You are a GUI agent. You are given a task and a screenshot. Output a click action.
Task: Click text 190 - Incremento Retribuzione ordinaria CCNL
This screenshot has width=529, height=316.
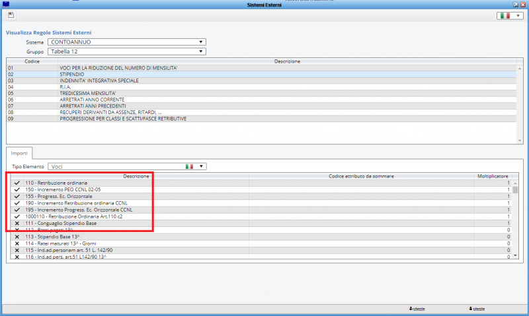[x=76, y=203]
